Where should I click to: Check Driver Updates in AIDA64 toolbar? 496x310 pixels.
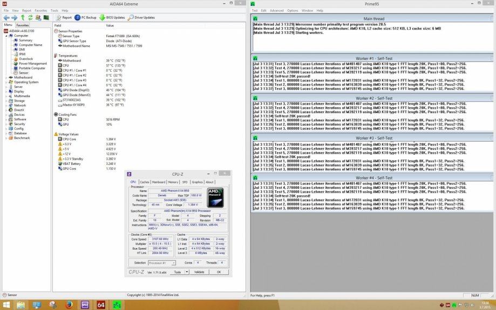[x=141, y=18]
